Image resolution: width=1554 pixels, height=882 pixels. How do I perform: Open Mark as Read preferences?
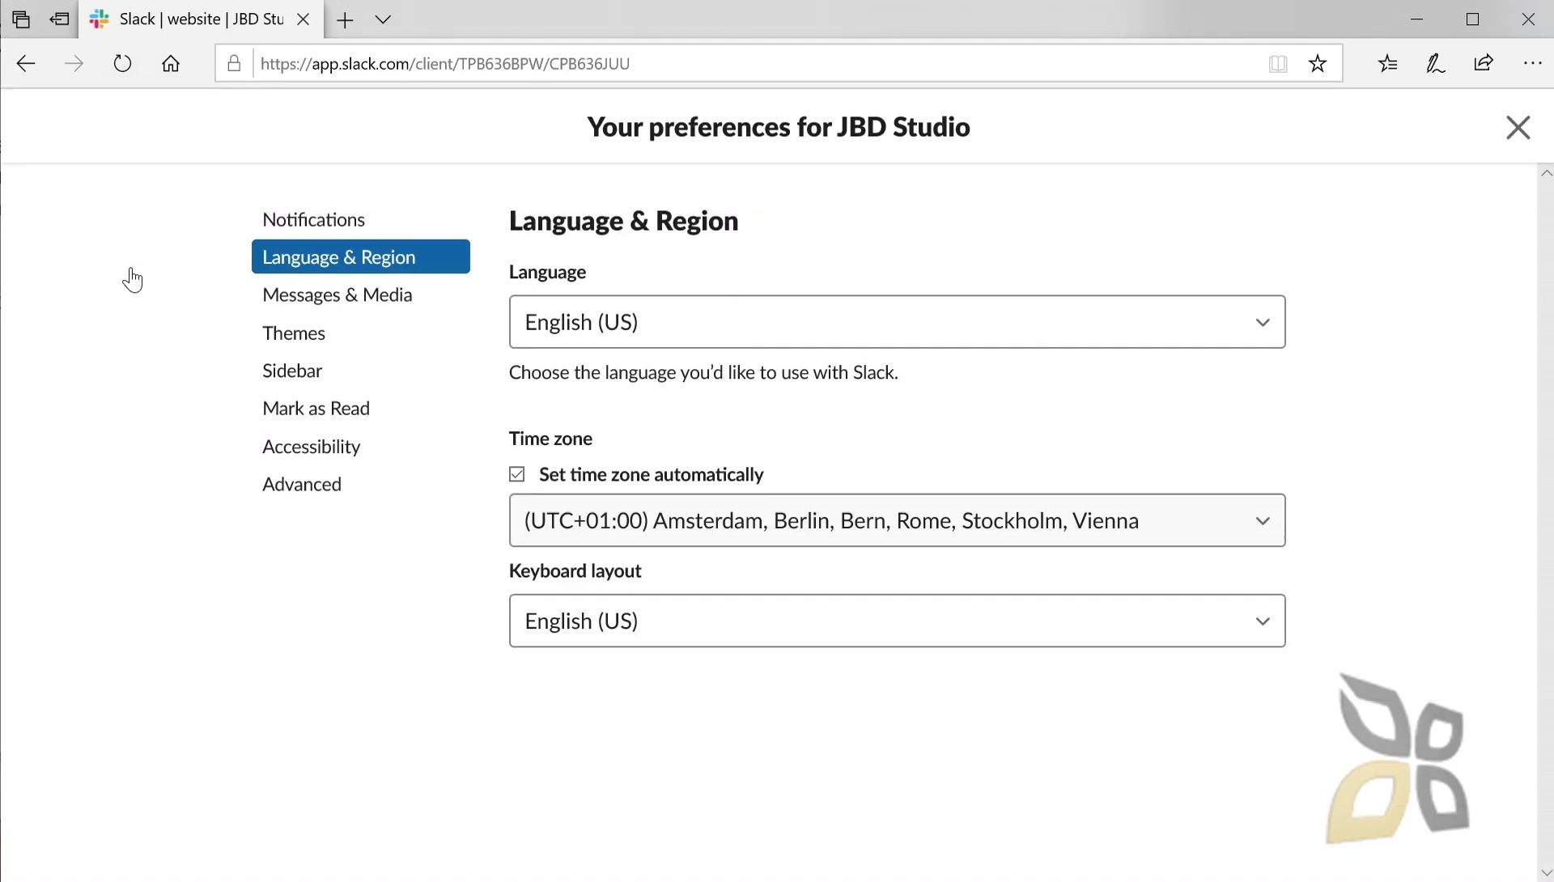point(316,408)
